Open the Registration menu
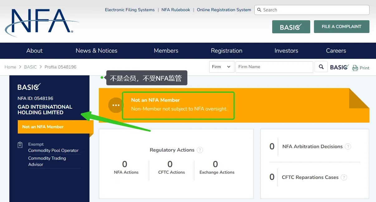376x202 pixels. 227,51
